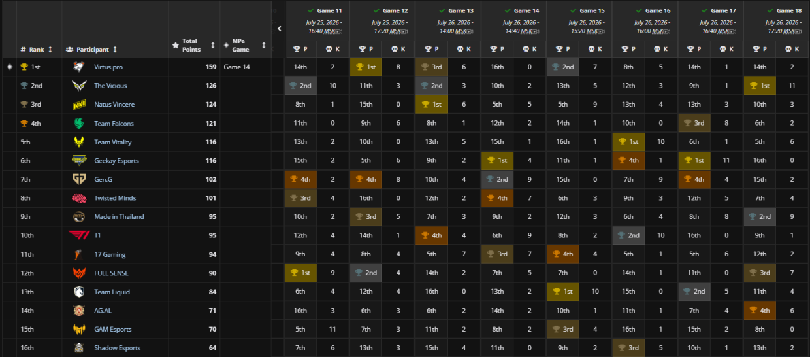Click The Vicious team logo

pos(78,86)
